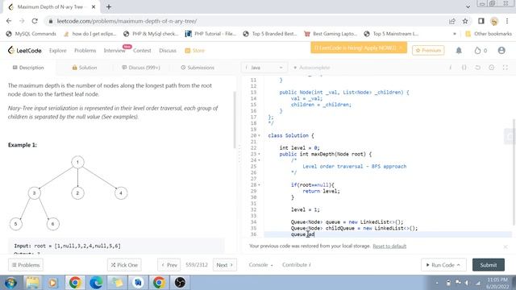The width and height of the screenshot is (516, 290).
Task: Open Windows Start menu
Action: click(x=10, y=283)
